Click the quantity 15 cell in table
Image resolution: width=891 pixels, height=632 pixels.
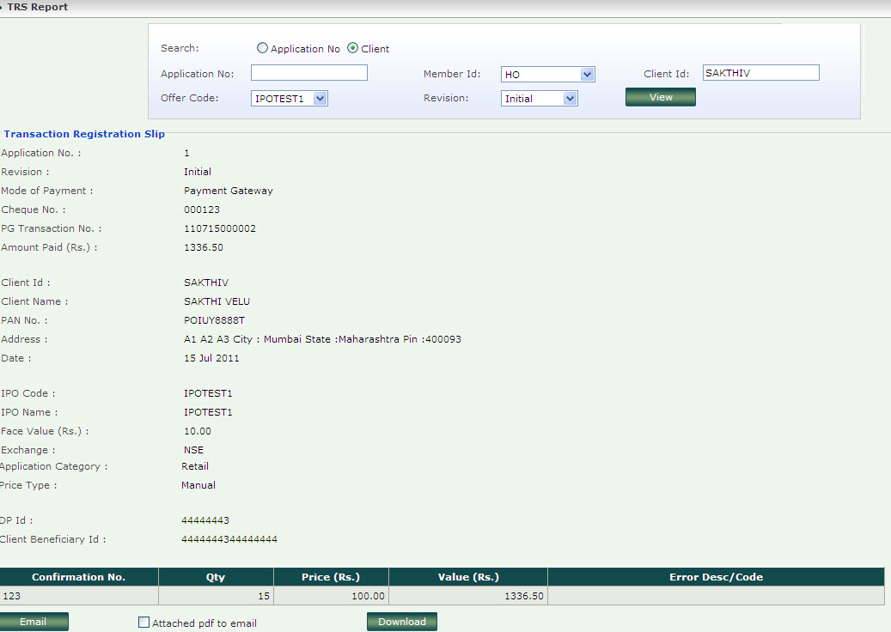216,596
